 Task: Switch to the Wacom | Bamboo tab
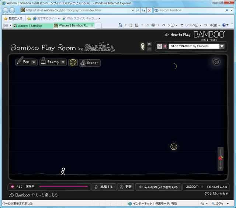tap(33, 25)
